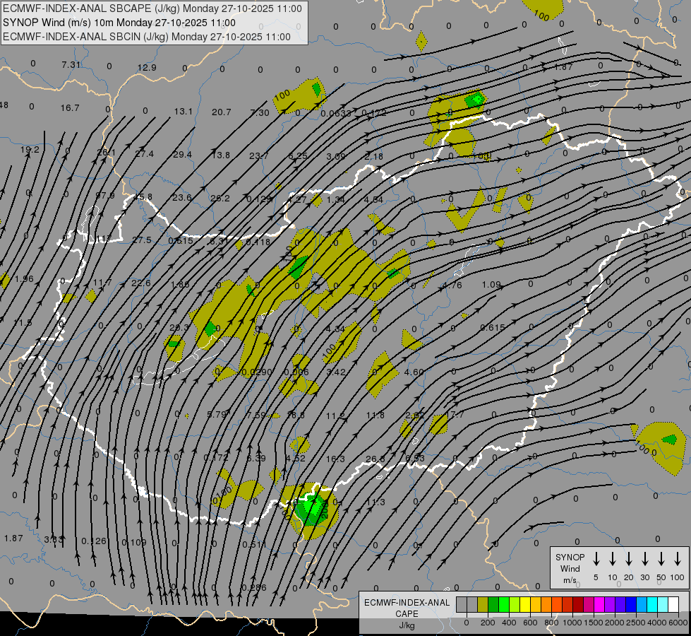Pick the pure blue CAPE legend swatch
691x636 pixels.
[x=630, y=605]
